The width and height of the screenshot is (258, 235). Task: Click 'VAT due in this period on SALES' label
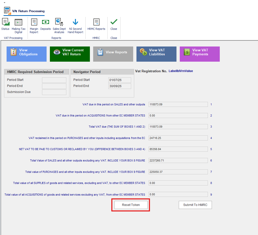pos(114,104)
